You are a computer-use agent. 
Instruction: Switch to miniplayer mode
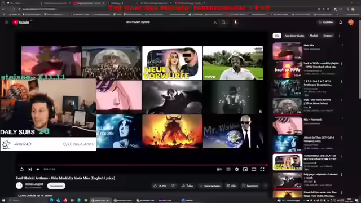click(x=245, y=169)
